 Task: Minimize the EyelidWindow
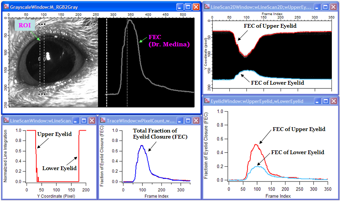[317, 101]
